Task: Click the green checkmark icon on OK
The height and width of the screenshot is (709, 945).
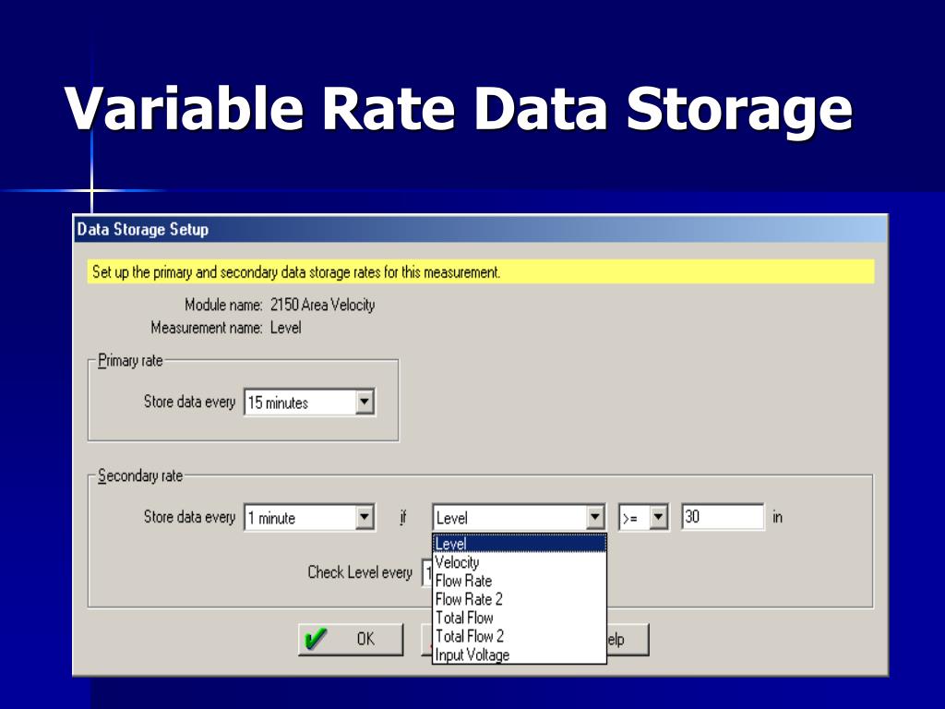Action: [x=316, y=639]
